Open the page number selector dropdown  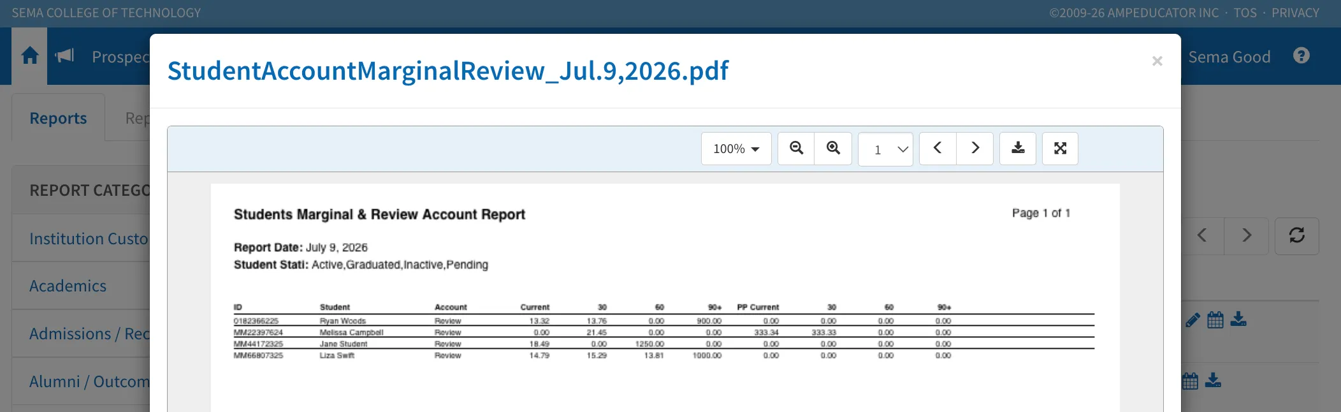(x=885, y=149)
